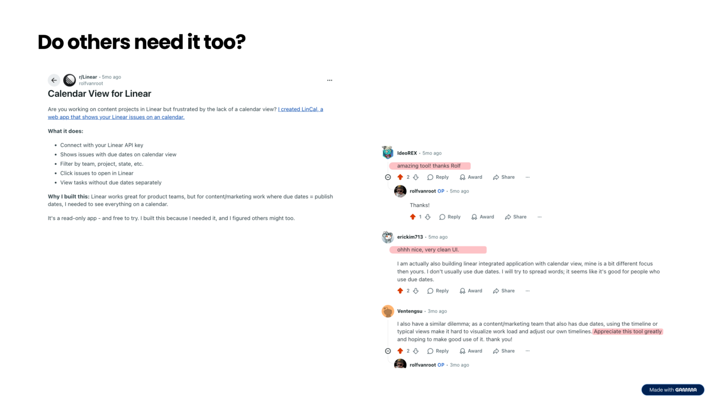Open more options on IdeoREX's comment

pos(527,177)
